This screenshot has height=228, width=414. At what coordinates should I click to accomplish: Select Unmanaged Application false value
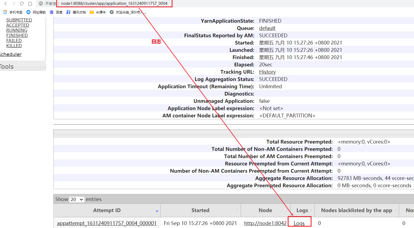point(264,101)
